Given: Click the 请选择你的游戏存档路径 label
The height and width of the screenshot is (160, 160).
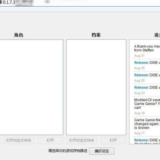Looking at the screenshot, I should point(68,151).
